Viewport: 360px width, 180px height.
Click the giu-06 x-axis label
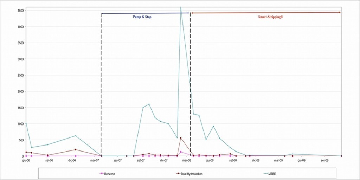(x=26, y=161)
